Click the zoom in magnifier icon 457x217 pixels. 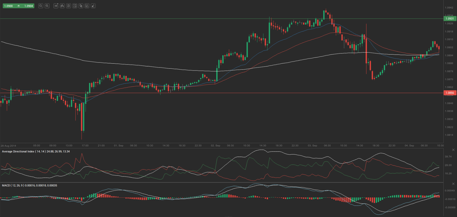(x=47, y=6)
